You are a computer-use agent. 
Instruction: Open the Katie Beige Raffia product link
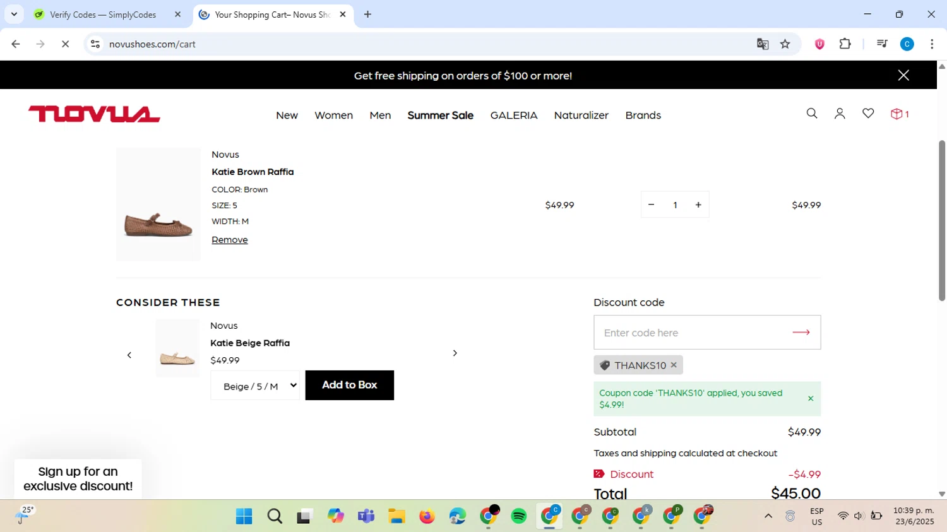pos(250,343)
